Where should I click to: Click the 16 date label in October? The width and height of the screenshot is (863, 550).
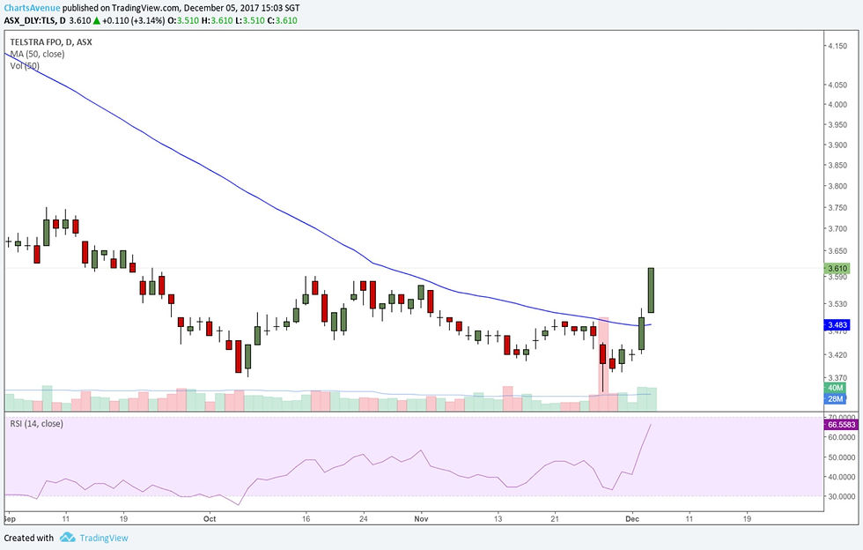point(306,518)
